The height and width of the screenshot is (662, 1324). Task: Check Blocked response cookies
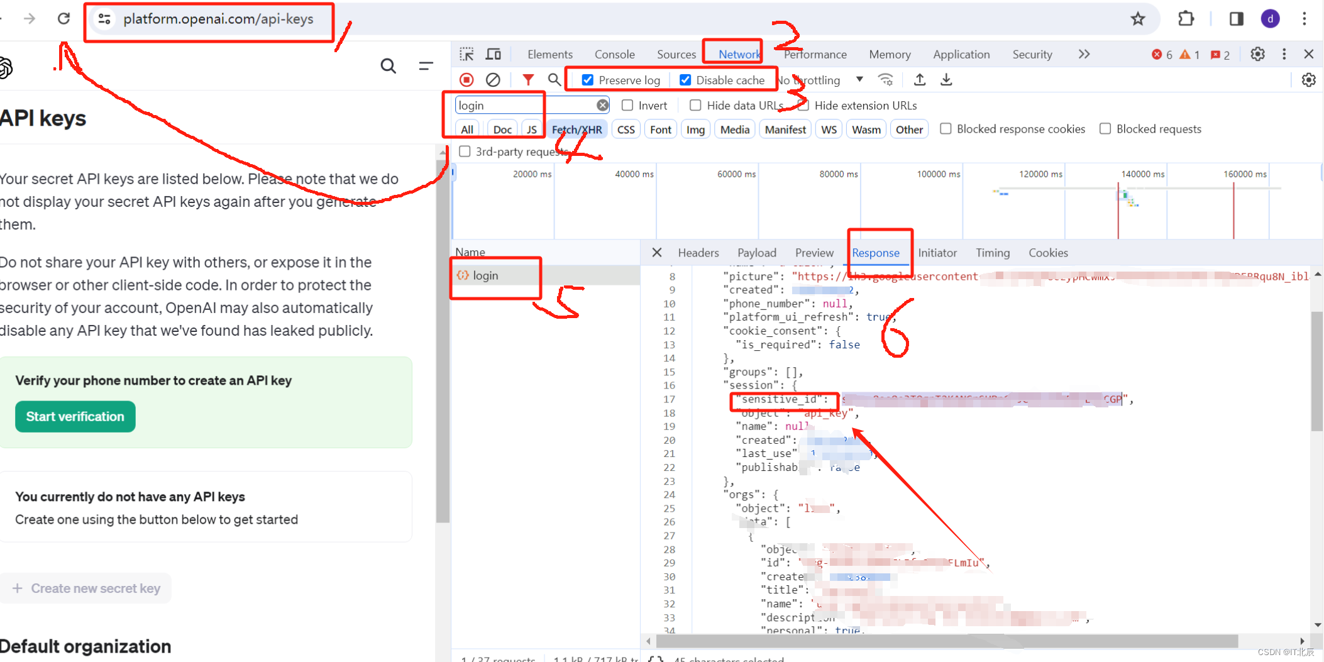coord(946,128)
